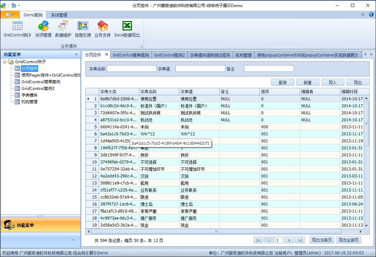Click 导出全部页 button
The image size is (376, 257).
(349, 240)
